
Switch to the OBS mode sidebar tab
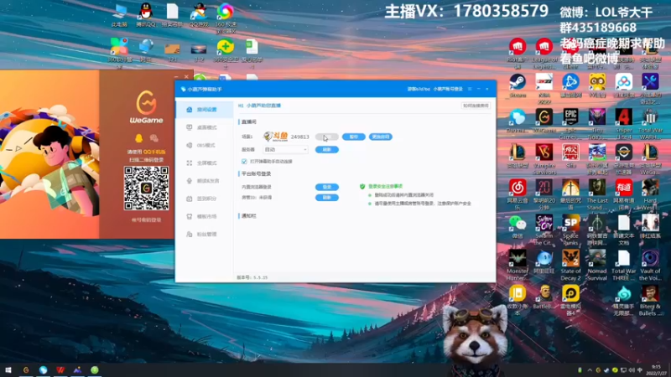(x=205, y=145)
